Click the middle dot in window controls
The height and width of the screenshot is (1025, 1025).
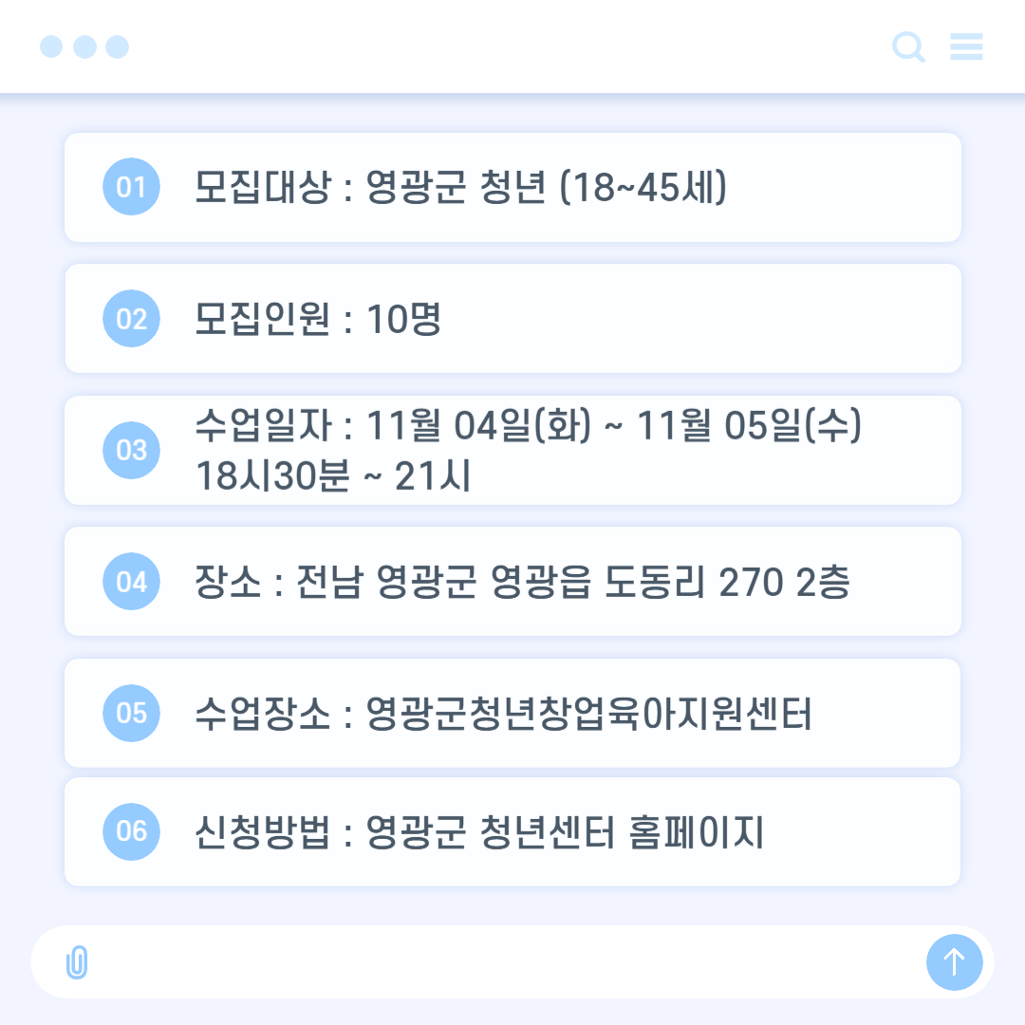coord(85,47)
